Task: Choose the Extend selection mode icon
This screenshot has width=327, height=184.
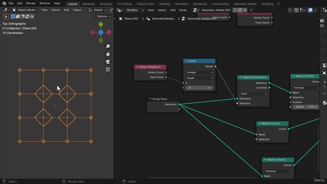Action: click(x=18, y=16)
